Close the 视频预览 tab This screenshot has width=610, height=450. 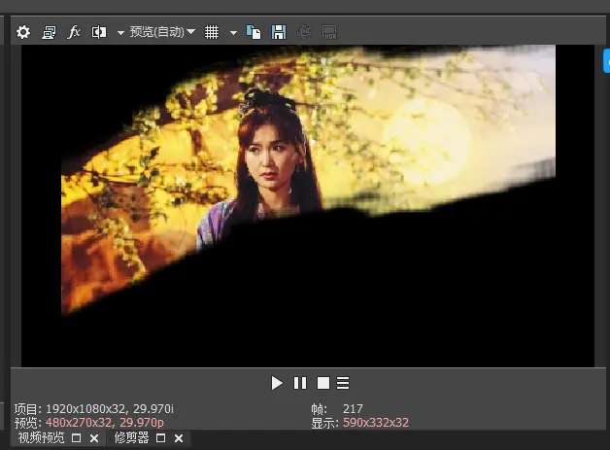94,438
